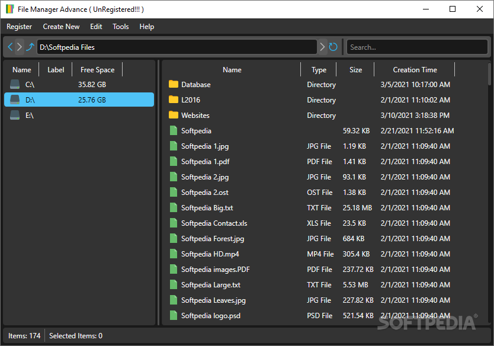Click the Items: 174 status text
This screenshot has width=494, height=346.
click(24, 335)
